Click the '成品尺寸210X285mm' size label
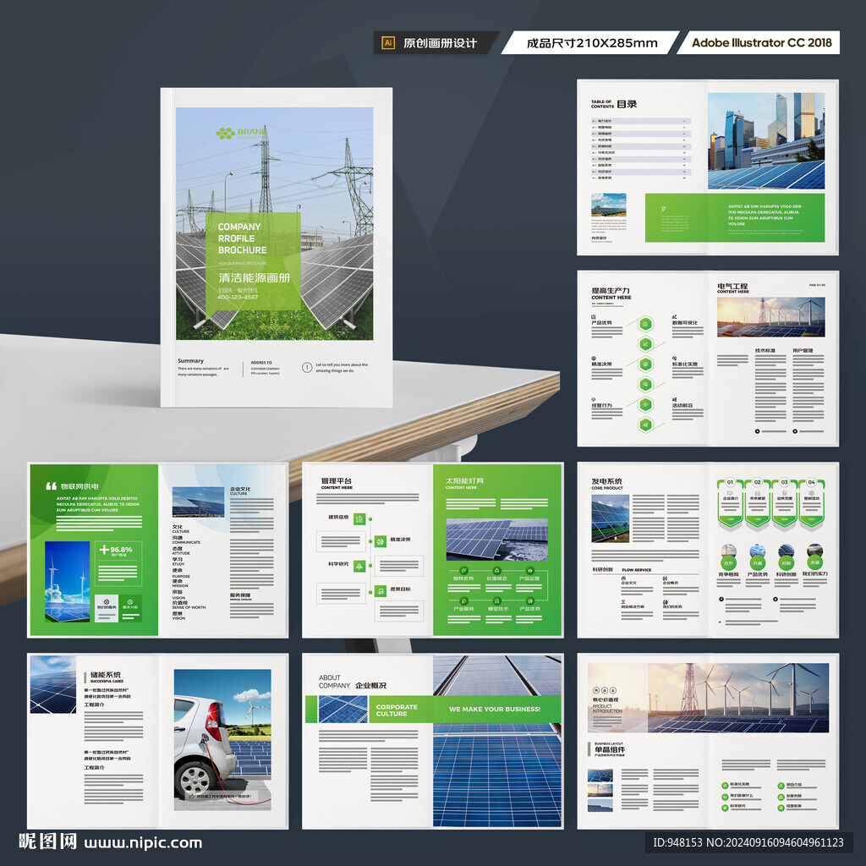Screen dimensions: 866x866 click(x=592, y=43)
